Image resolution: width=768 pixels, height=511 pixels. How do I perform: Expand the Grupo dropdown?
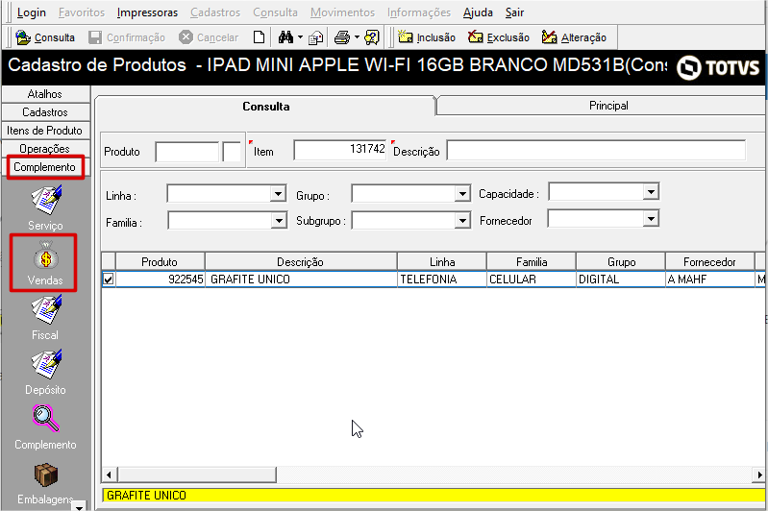tap(462, 194)
